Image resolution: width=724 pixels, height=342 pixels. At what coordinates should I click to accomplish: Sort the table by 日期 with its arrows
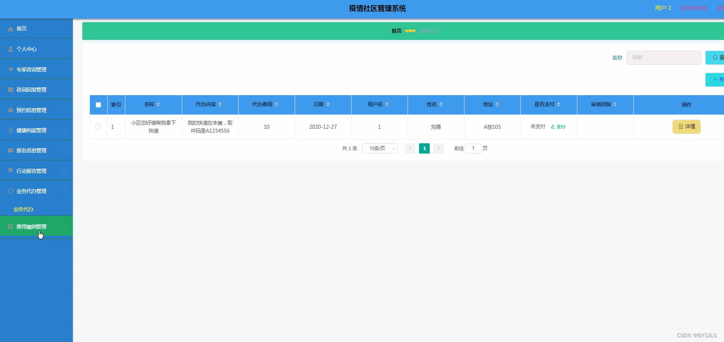(x=328, y=105)
